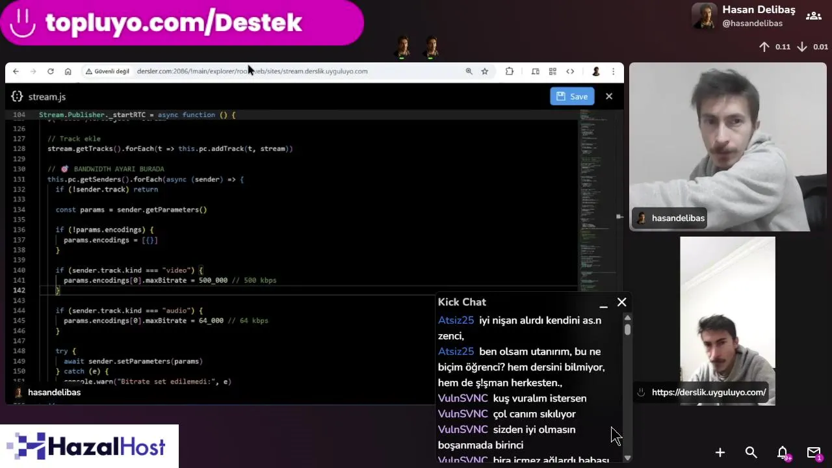Image resolution: width=832 pixels, height=468 pixels.
Task: Click sticky header line Stream.Publisher._startRTC
Action: click(x=137, y=115)
